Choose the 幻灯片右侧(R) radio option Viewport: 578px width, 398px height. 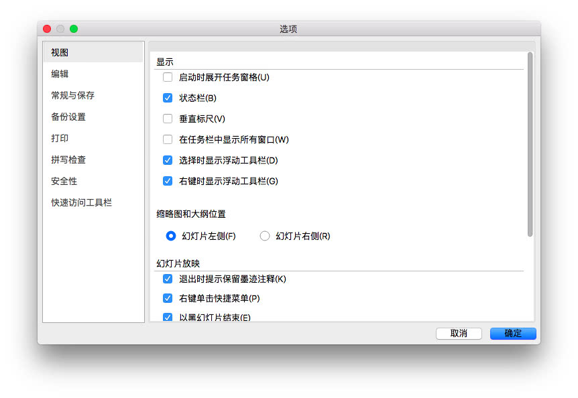click(x=265, y=236)
